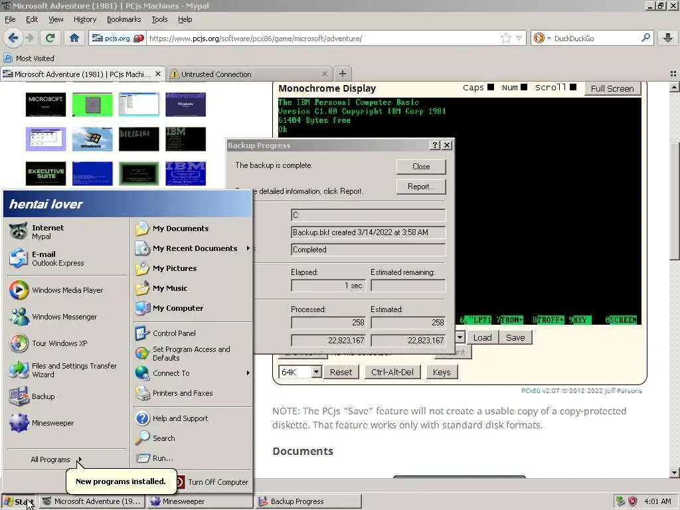Click the Save button in PCjs controls
The width and height of the screenshot is (680, 510).
coord(515,337)
